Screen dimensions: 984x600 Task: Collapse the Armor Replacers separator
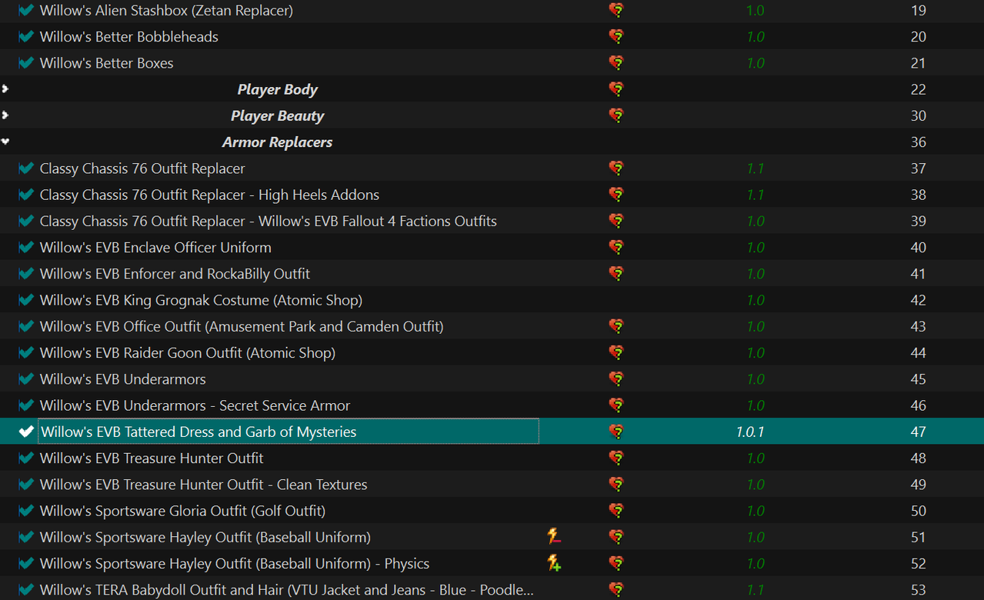tap(5, 142)
